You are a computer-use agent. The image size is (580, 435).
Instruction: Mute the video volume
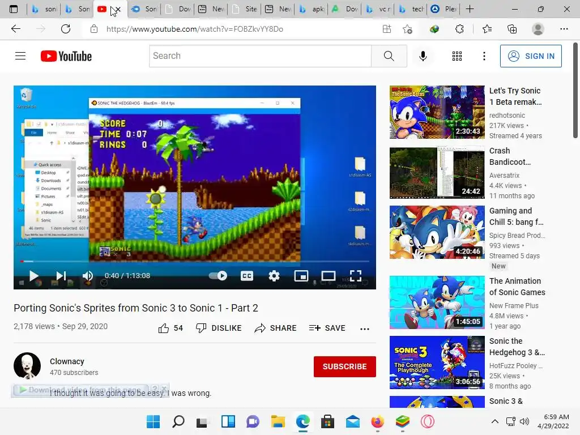pyautogui.click(x=88, y=276)
